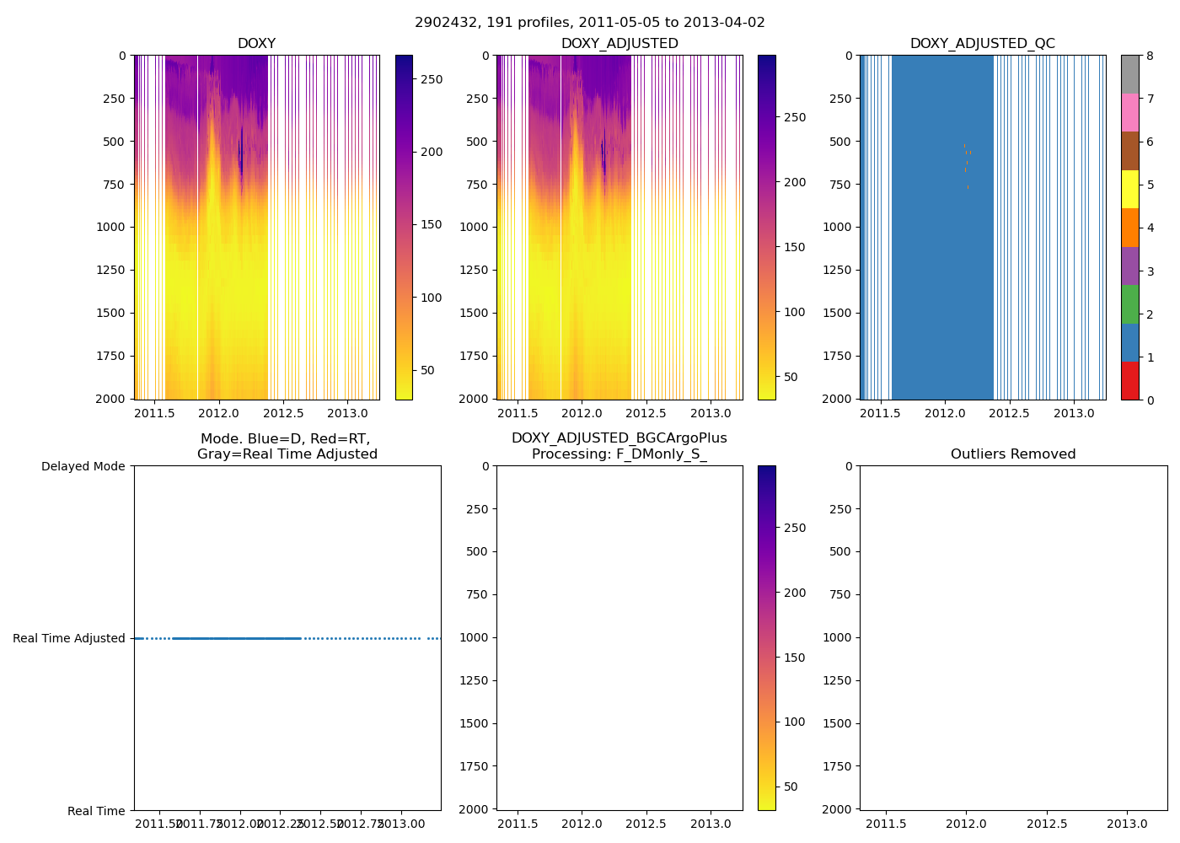
Task: Click the Real Time label at bottom left
Action: pyautogui.click(x=96, y=811)
